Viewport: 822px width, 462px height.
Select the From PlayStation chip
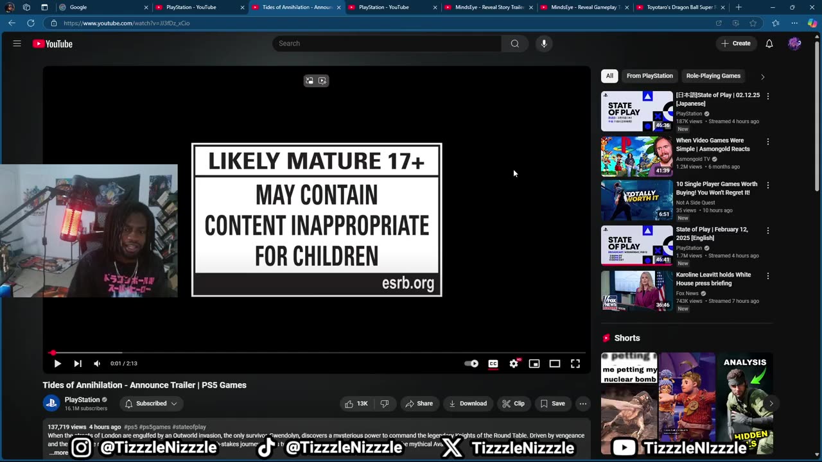(649, 76)
